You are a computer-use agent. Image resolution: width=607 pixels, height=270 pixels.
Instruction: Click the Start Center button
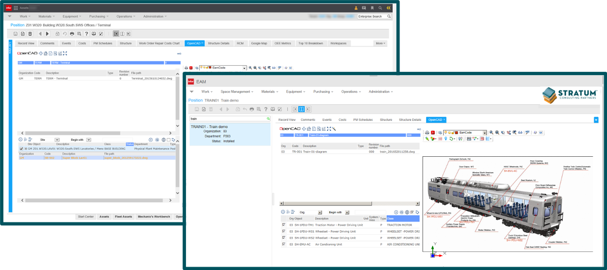(86, 216)
